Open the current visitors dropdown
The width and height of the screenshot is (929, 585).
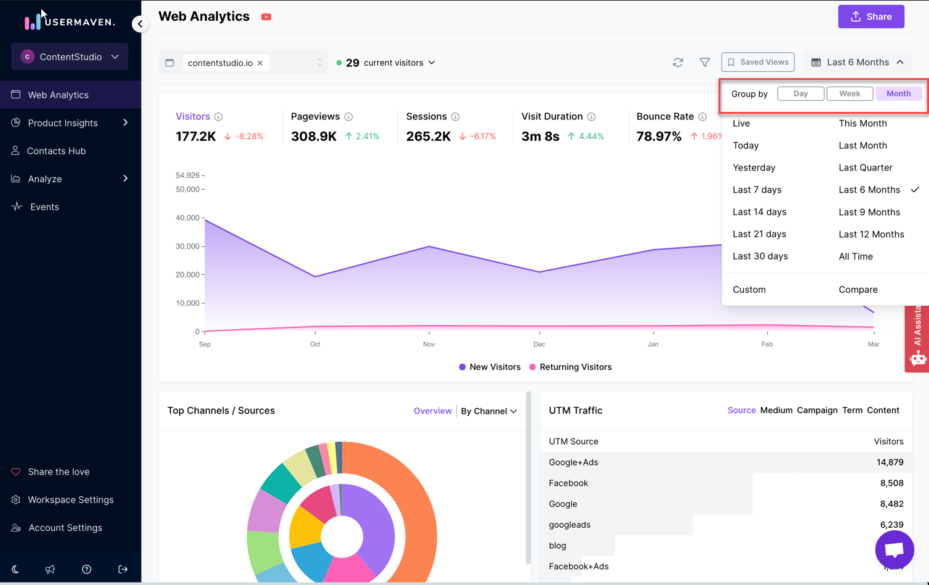click(x=432, y=62)
